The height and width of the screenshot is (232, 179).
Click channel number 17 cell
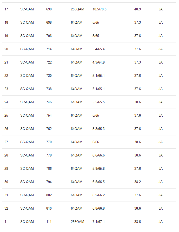tap(6, 9)
